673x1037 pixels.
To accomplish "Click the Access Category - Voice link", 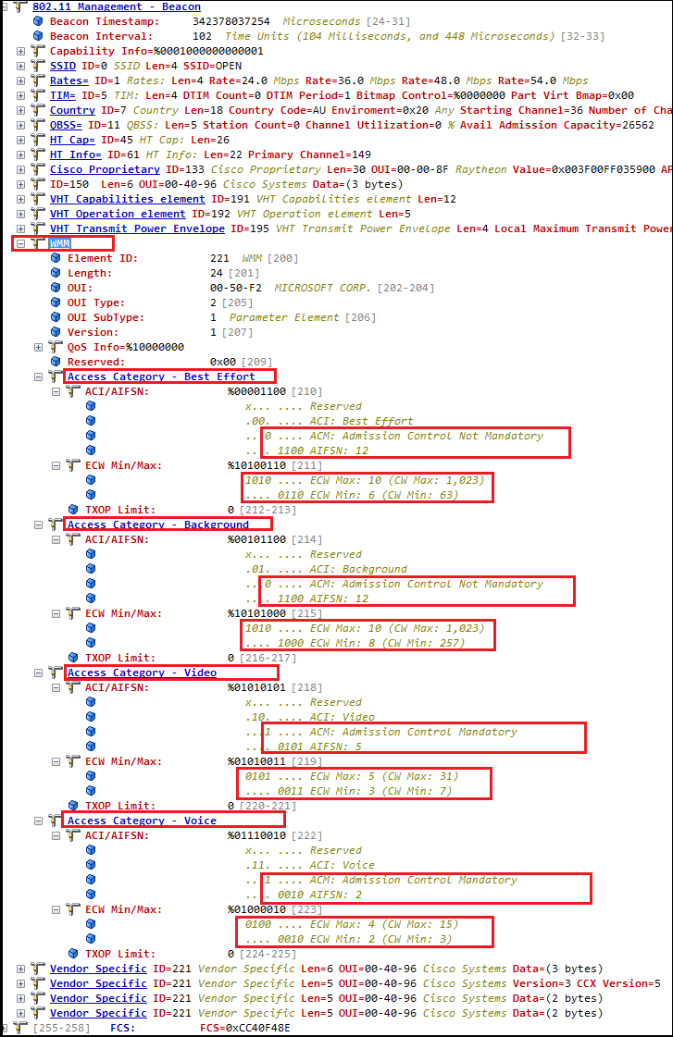I will point(142,821).
